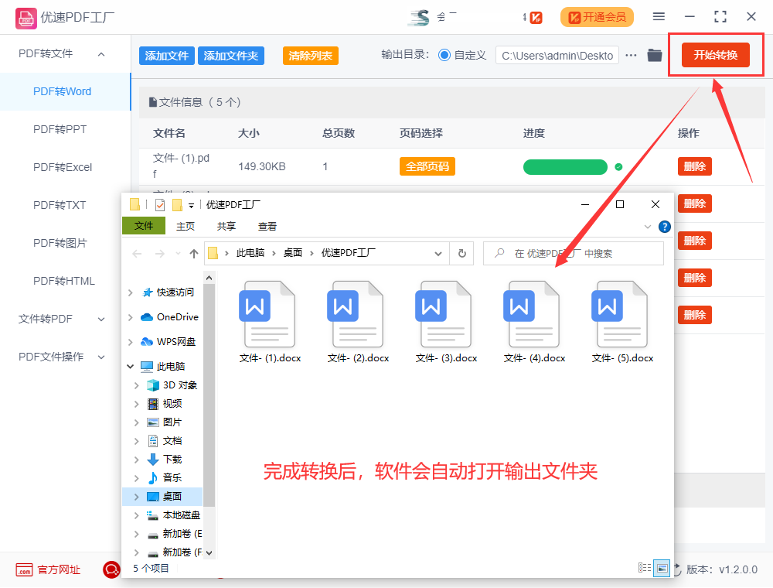Click Explorer properties checkmark quick-access icon
773x588 pixels.
160,204
